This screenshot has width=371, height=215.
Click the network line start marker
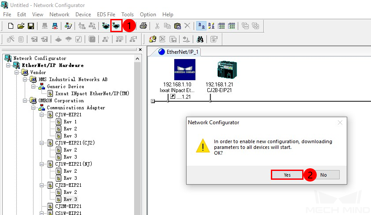[x=153, y=101]
